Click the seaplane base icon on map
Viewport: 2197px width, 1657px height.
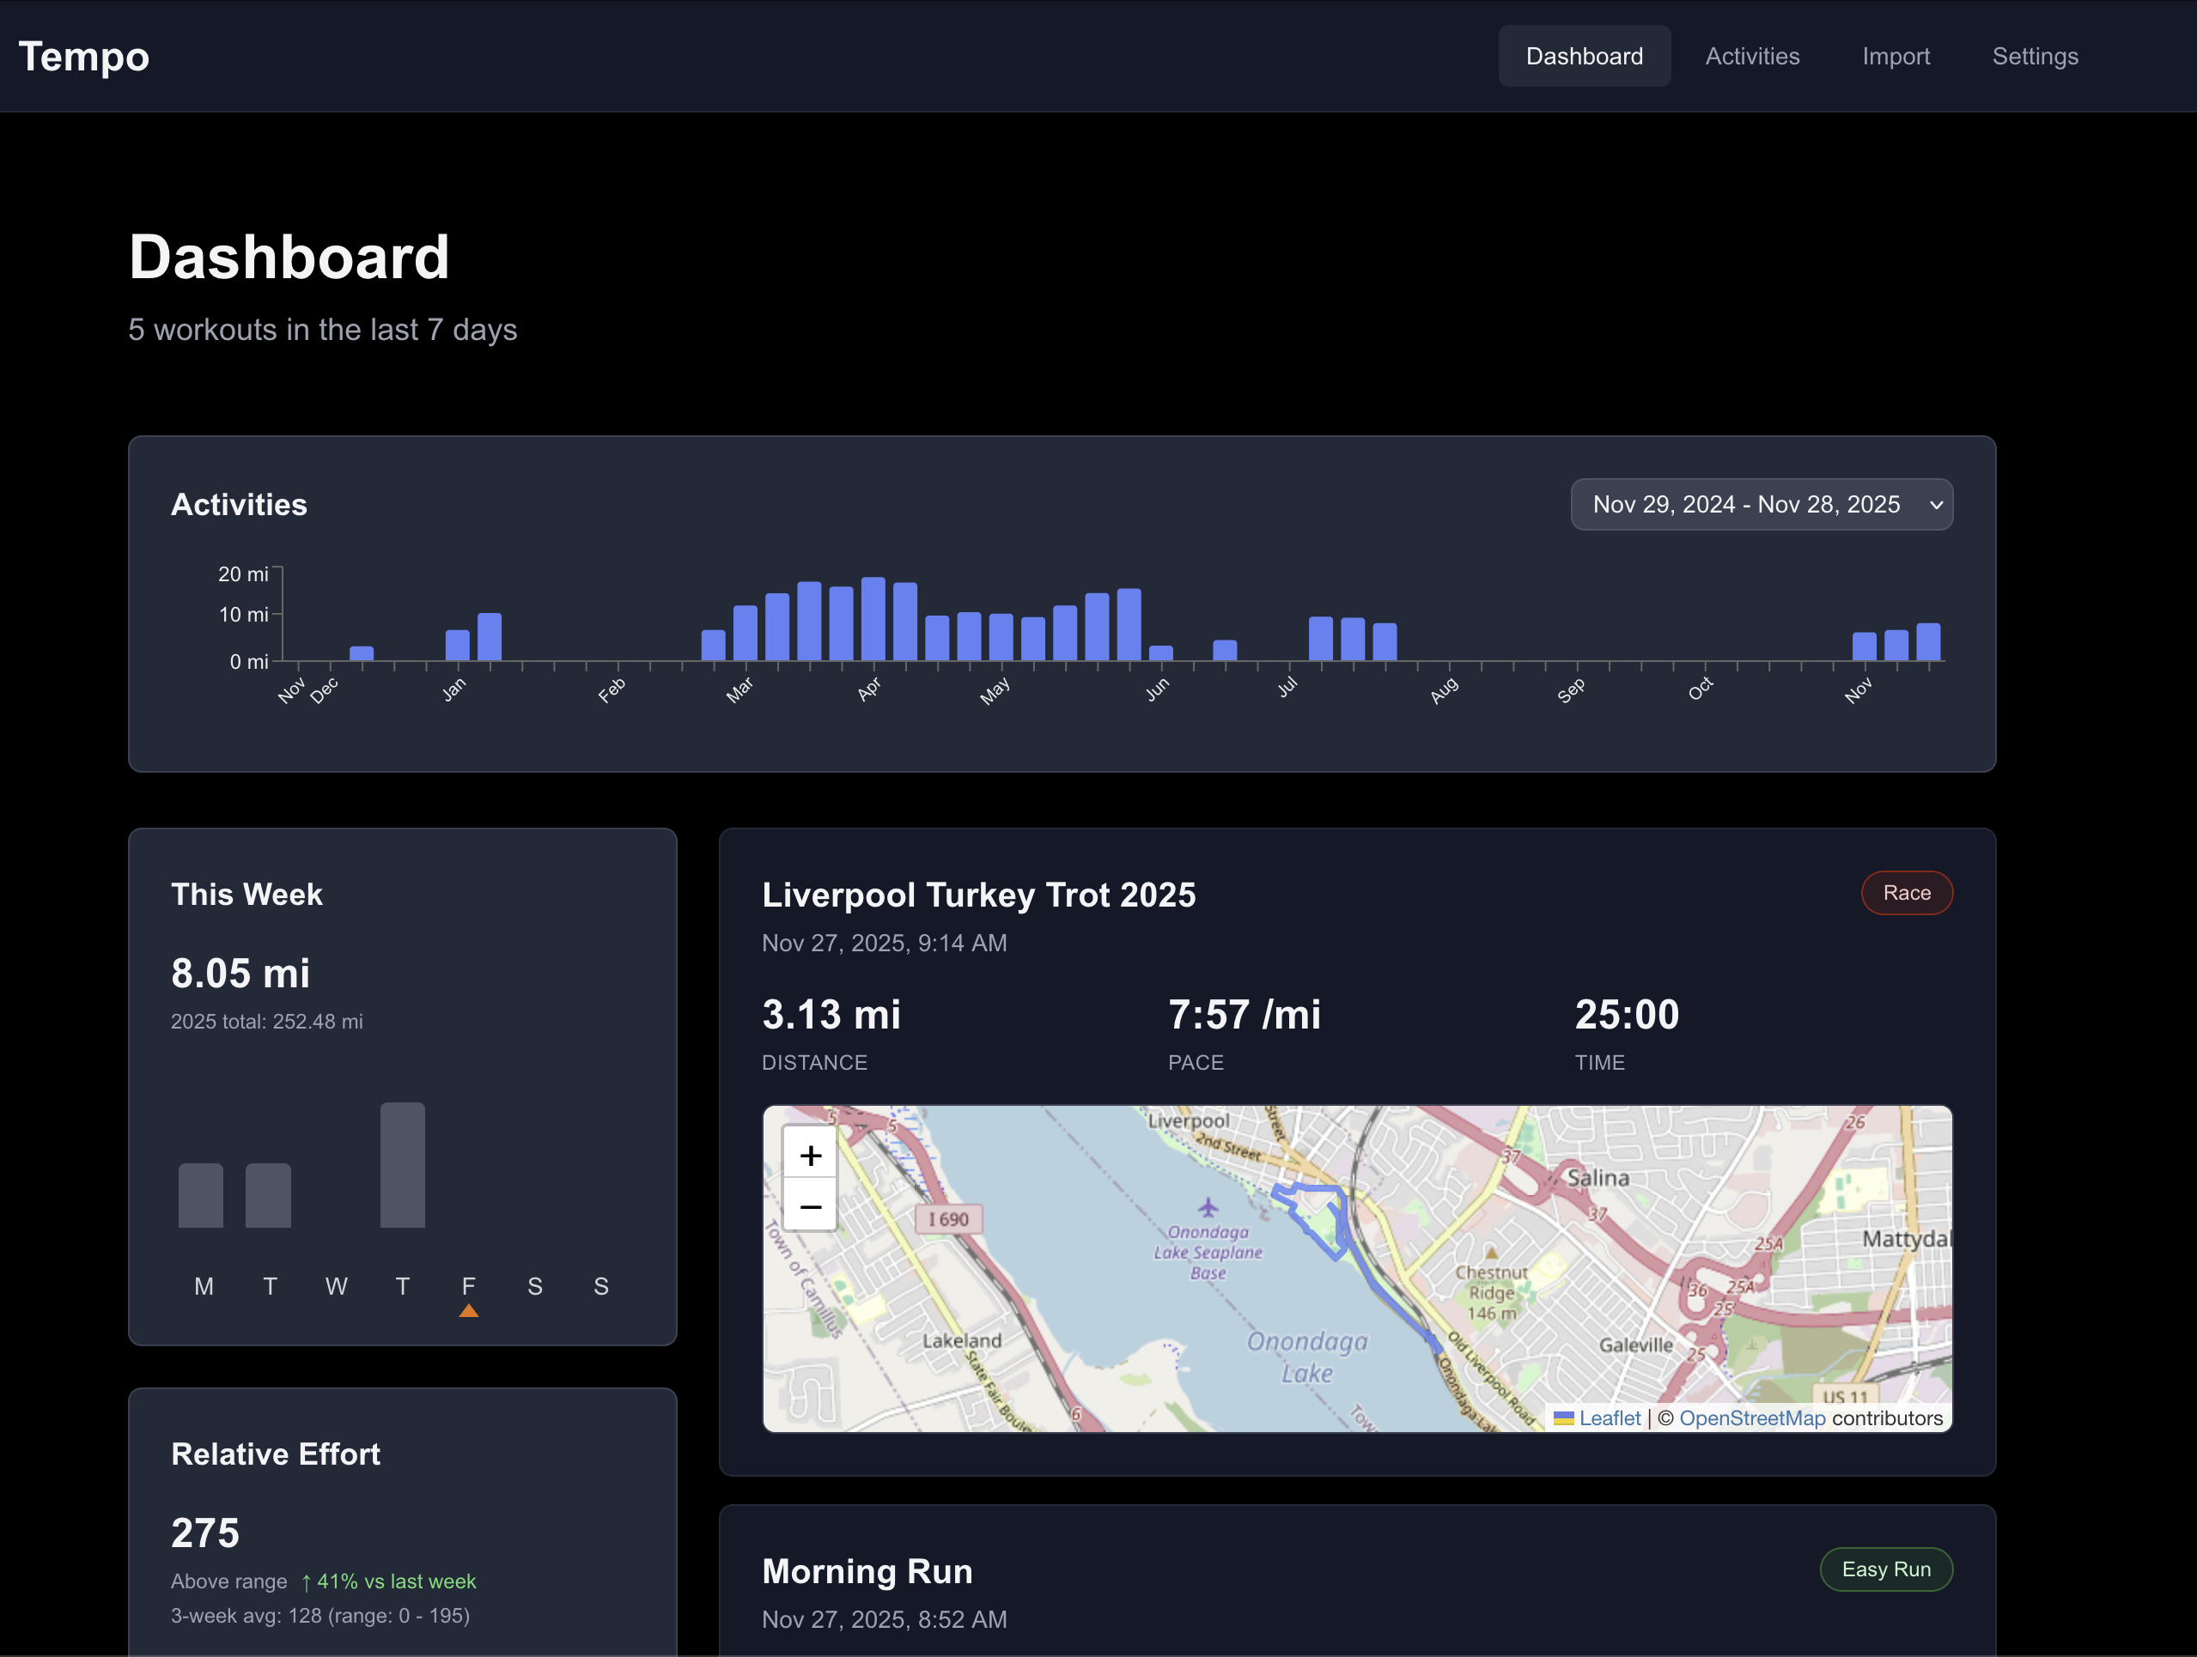[1208, 1207]
